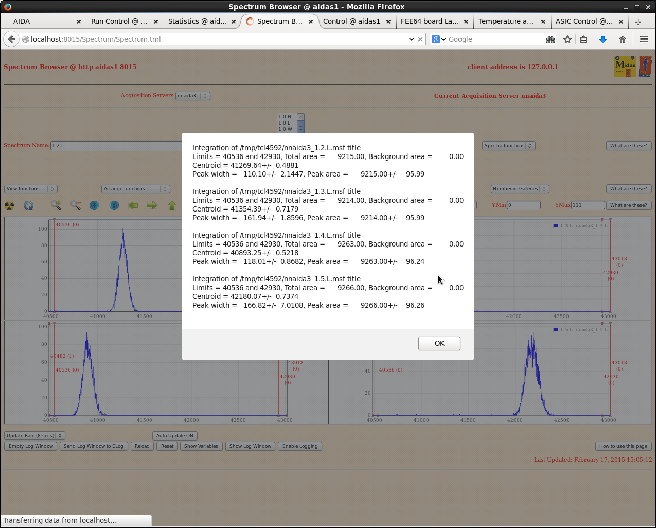656x528 pixels.
Task: Click the green left arrow icon
Action: (x=133, y=205)
